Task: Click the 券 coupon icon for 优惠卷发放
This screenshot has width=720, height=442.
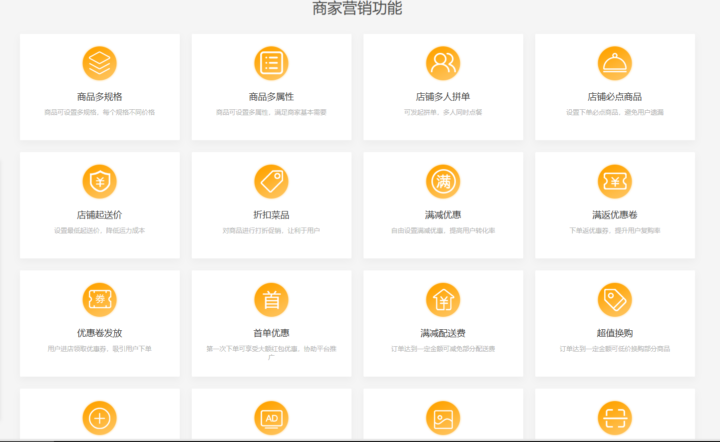Action: point(99,300)
